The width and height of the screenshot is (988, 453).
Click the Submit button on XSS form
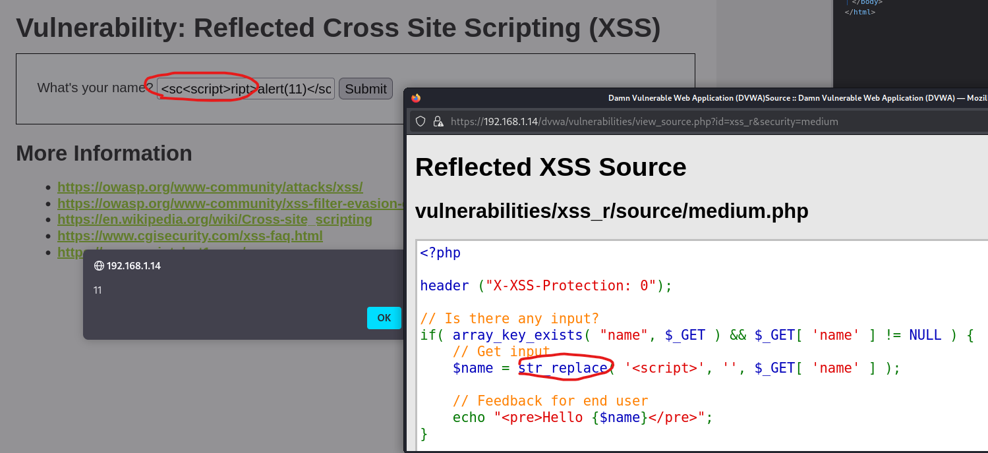click(x=366, y=89)
